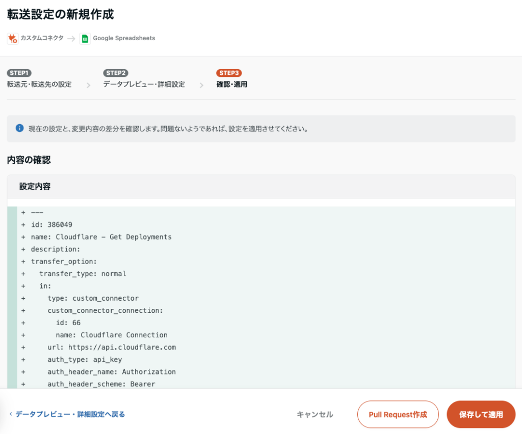Image resolution: width=522 pixels, height=434 pixels.
Task: Click the STEP2 badge
Action: click(x=115, y=73)
